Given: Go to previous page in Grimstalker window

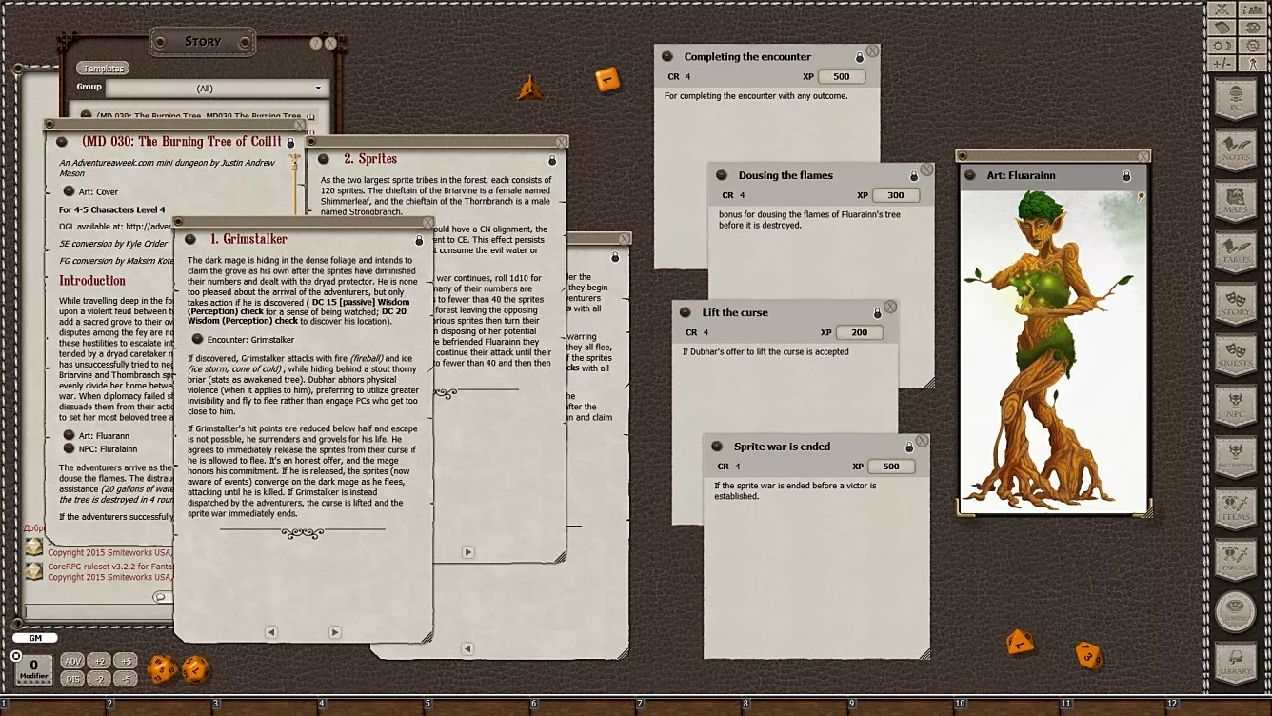Looking at the screenshot, I should point(271,632).
